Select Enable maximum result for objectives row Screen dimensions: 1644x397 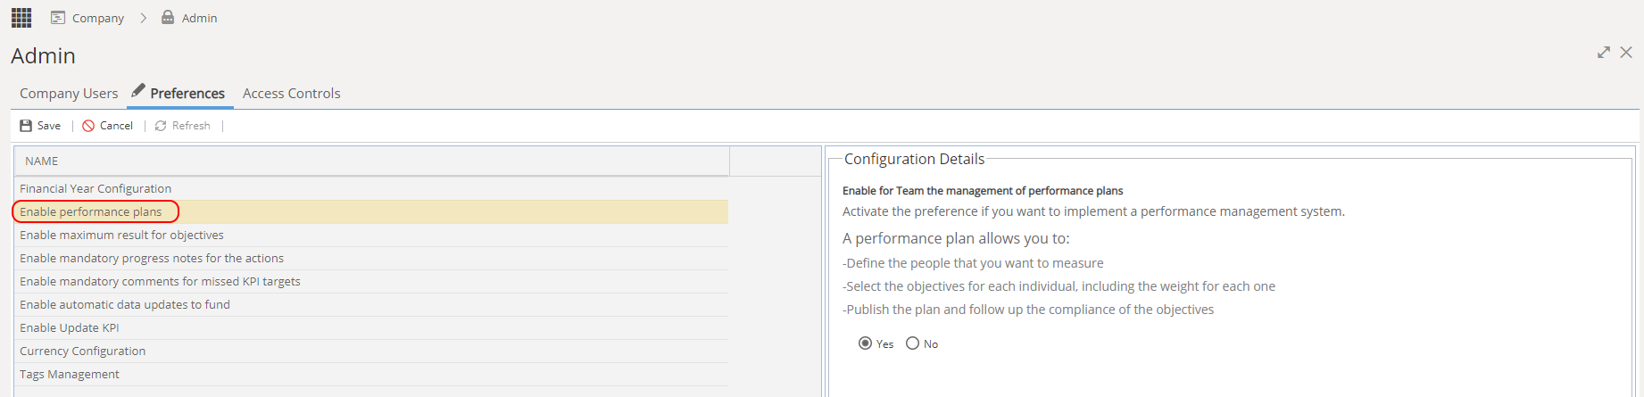click(371, 235)
